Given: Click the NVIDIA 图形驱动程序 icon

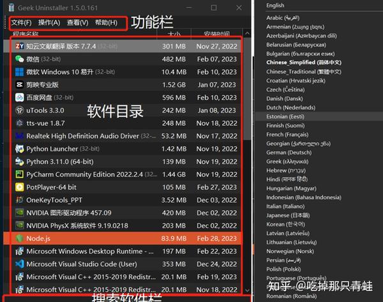Looking at the screenshot, I should (x=20, y=213).
